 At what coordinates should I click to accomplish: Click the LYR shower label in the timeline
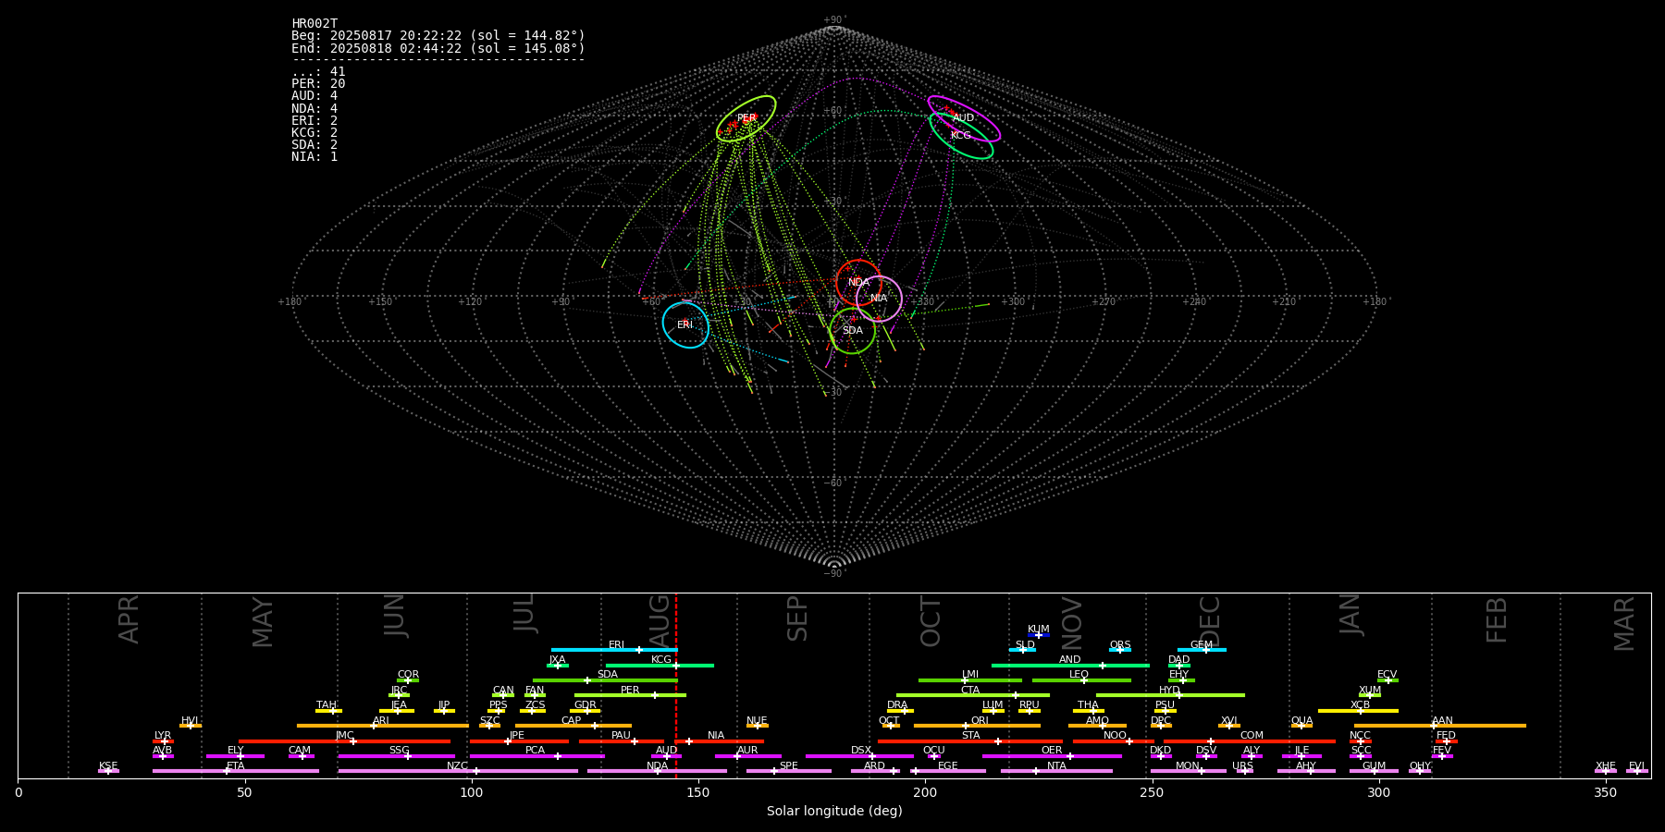point(163,736)
